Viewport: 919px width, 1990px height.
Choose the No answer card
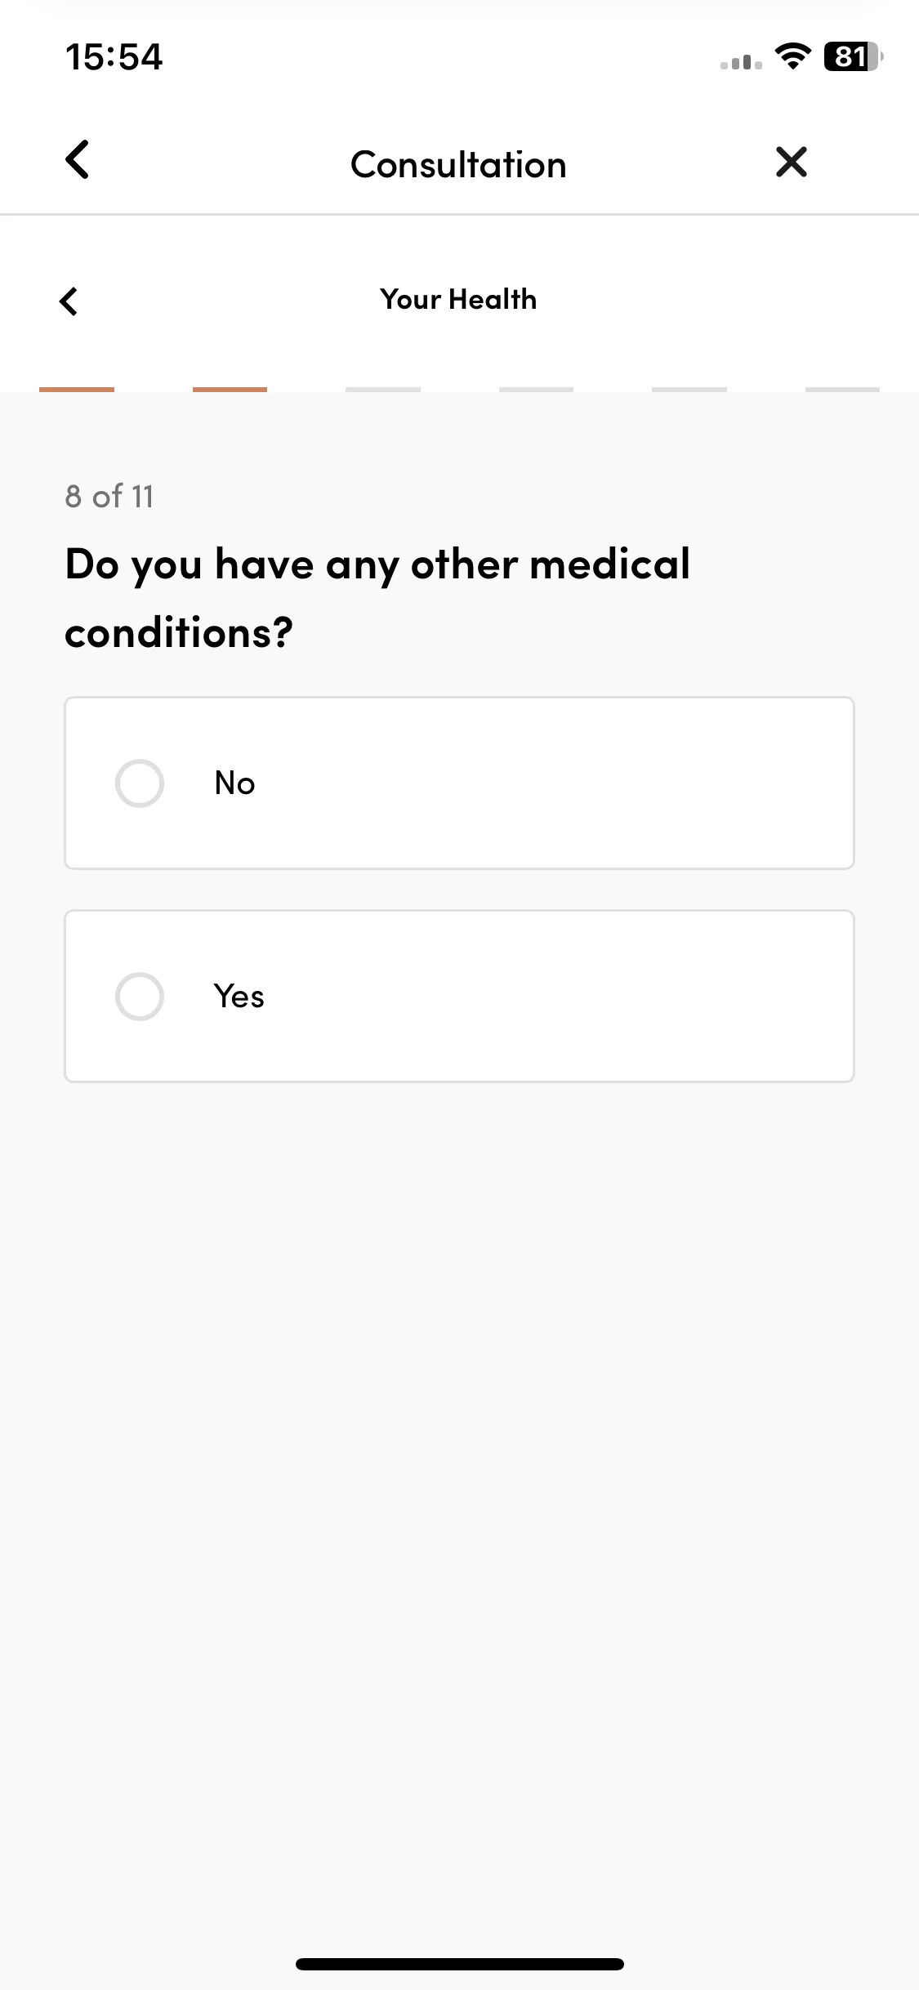coord(459,783)
